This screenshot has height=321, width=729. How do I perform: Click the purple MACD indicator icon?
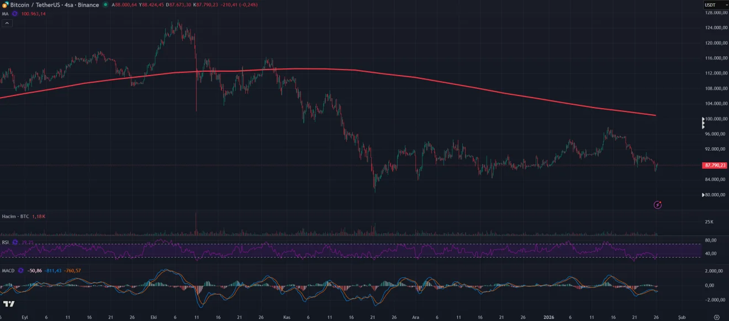pos(21,271)
